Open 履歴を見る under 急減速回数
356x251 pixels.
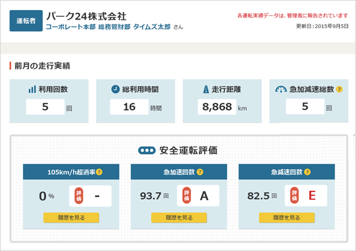coord(282,218)
